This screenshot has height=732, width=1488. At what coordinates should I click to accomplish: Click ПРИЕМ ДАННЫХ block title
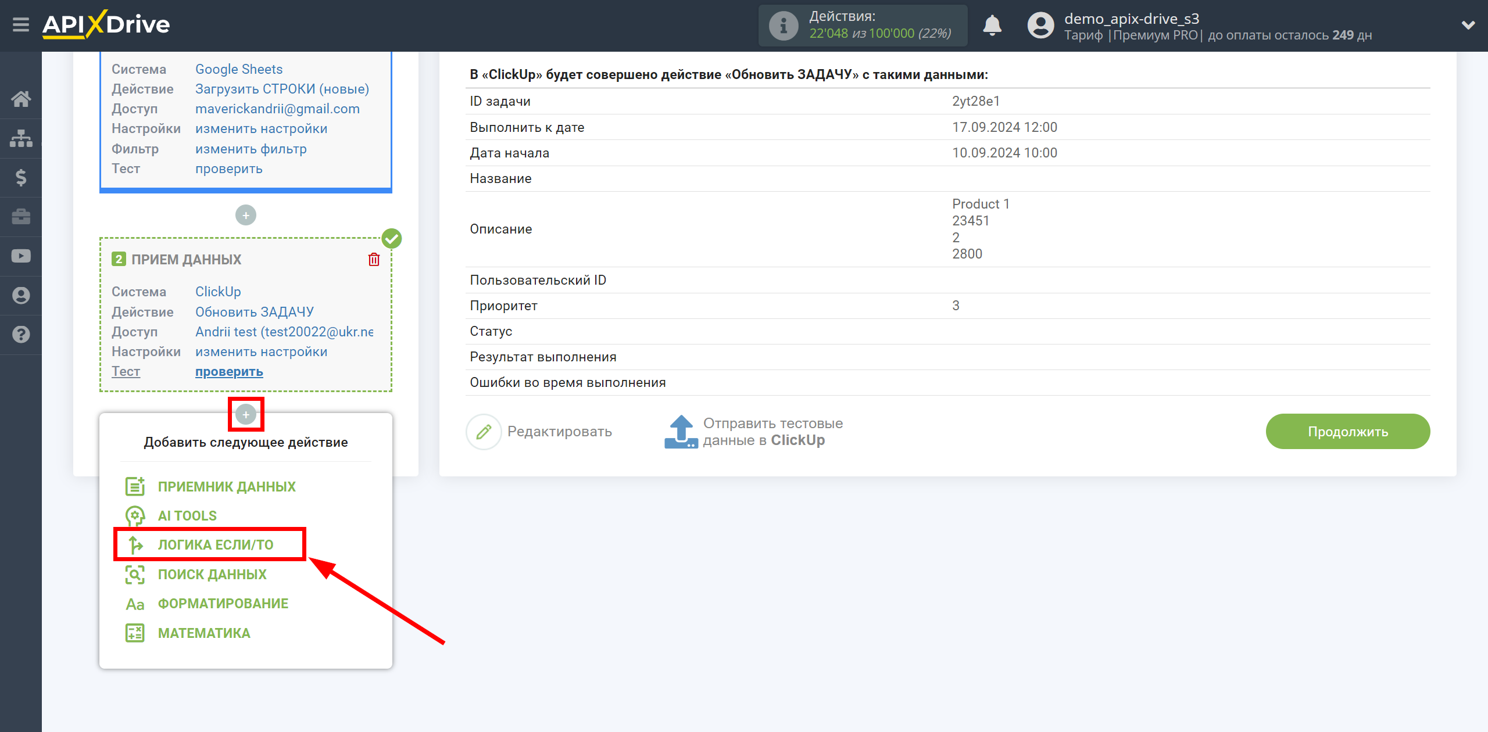click(186, 260)
